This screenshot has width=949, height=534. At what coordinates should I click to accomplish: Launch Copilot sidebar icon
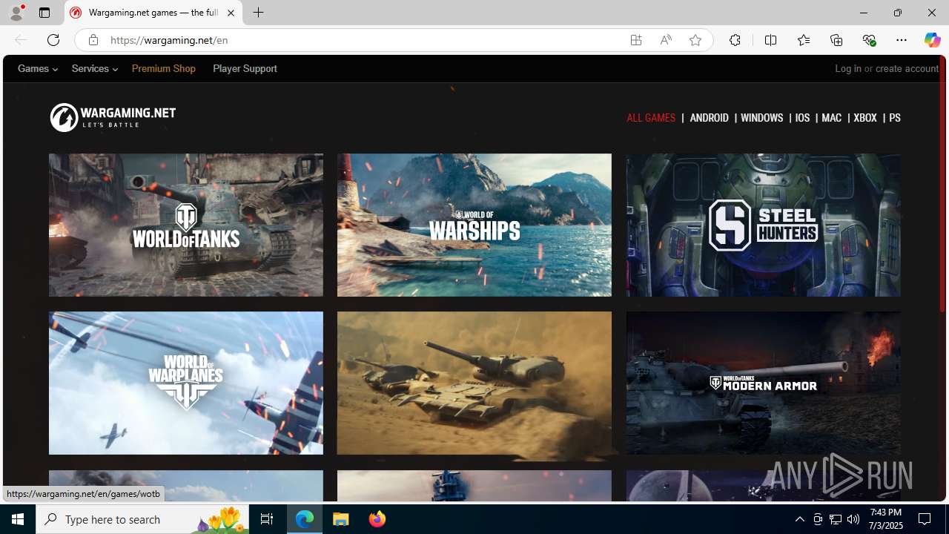932,40
